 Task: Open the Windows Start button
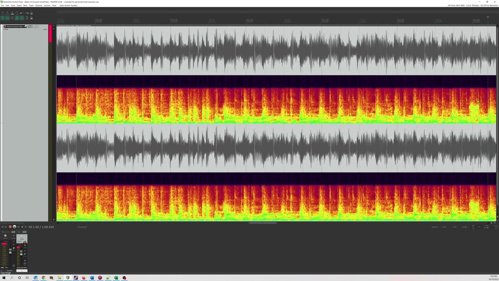(x=4, y=278)
